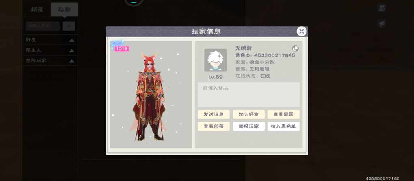Click the name search input field
Viewport: 414px width, 181px height.
click(43, 26)
